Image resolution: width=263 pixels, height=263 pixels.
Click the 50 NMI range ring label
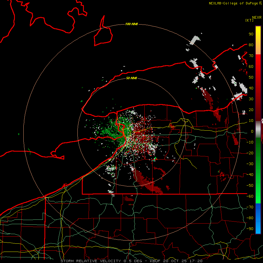[x=131, y=78]
